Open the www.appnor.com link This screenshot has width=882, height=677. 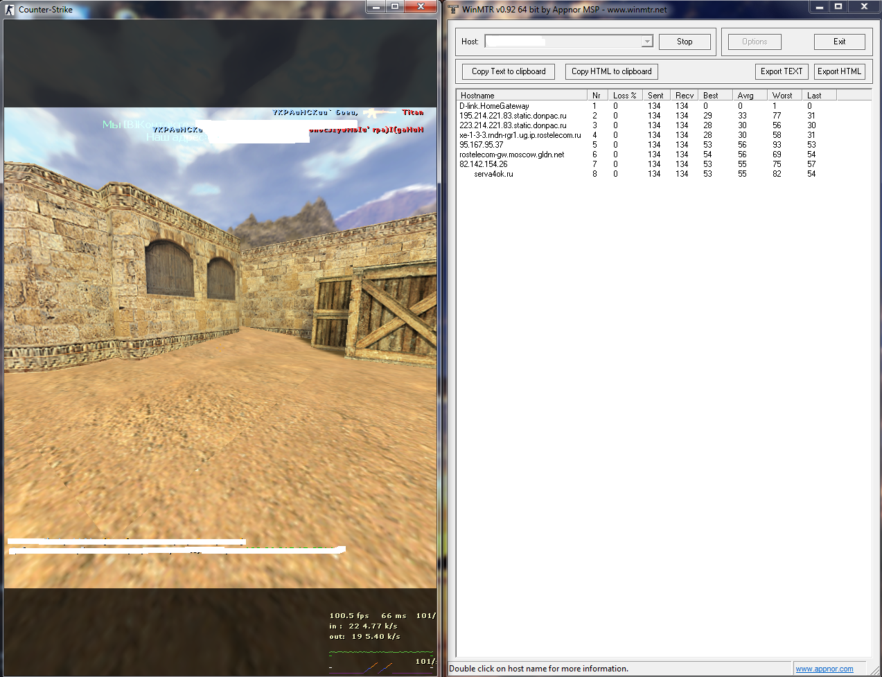click(x=824, y=669)
